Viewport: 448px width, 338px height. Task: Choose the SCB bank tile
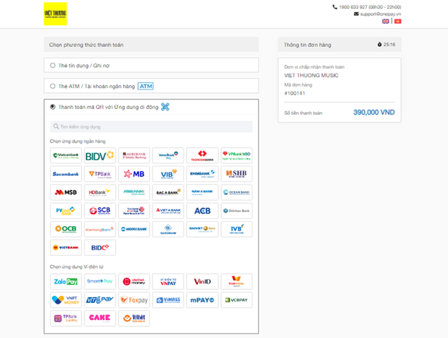[x=100, y=210]
